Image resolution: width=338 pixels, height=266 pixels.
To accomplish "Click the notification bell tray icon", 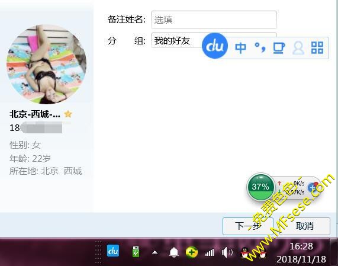I will [x=174, y=252].
